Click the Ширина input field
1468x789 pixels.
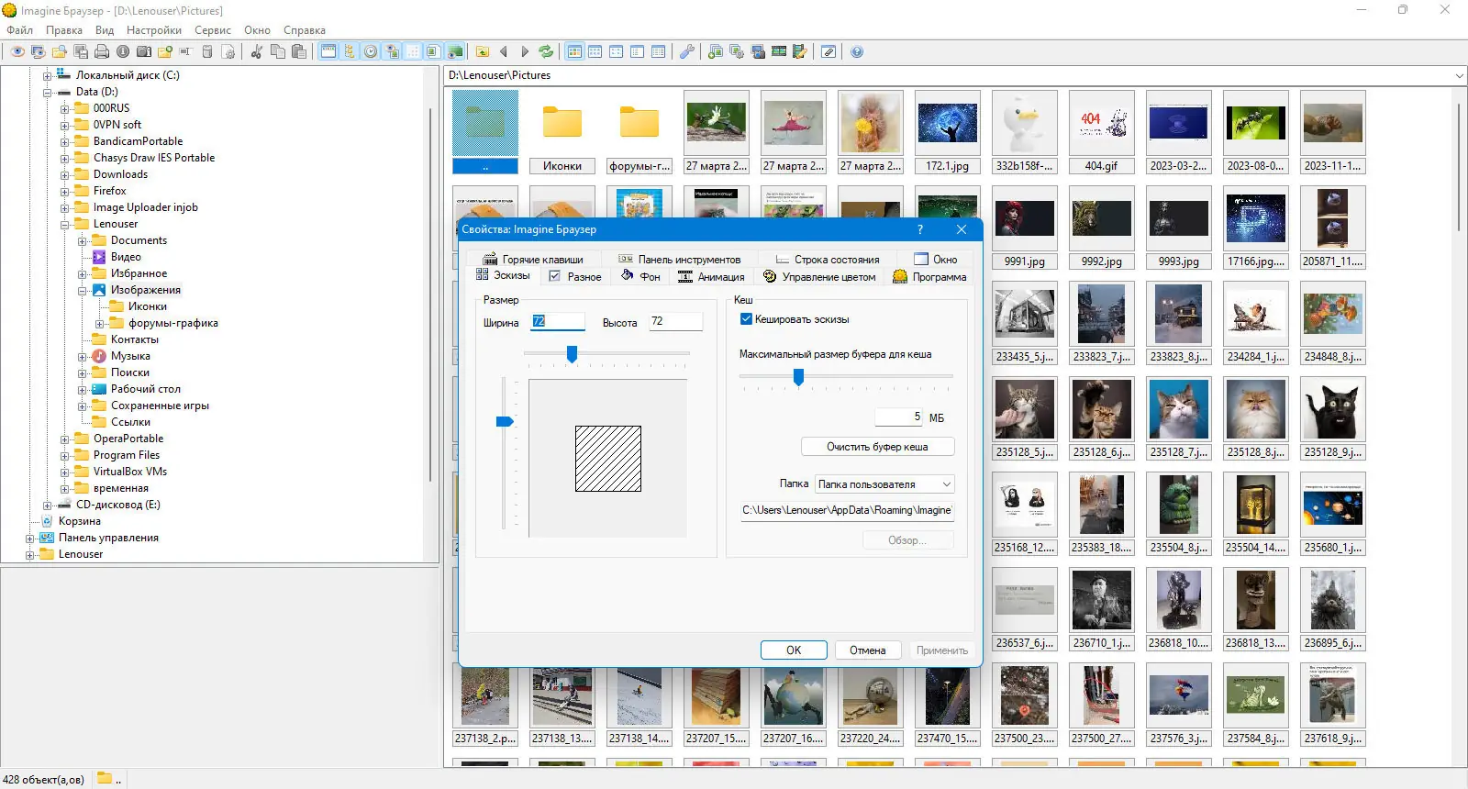[557, 321]
